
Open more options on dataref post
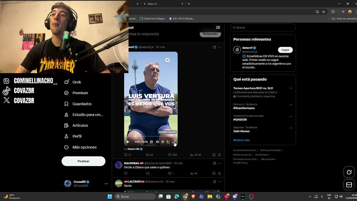coord(219,47)
